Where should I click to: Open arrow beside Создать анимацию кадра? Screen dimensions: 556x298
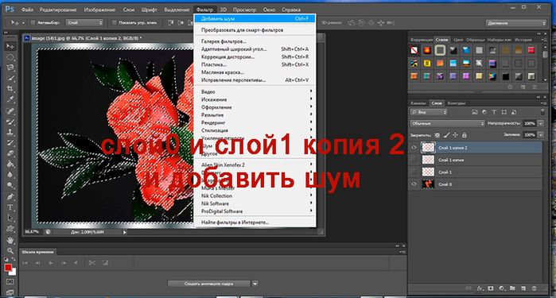click(255, 284)
